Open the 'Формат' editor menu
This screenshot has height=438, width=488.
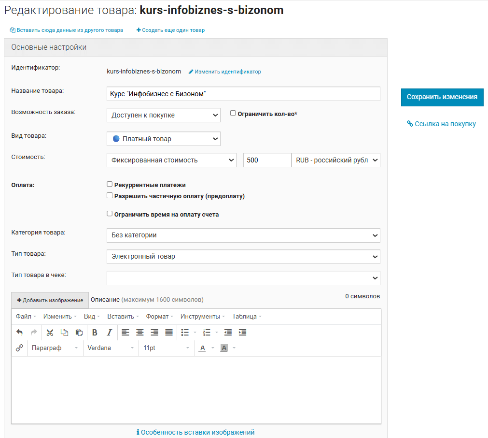tap(159, 317)
